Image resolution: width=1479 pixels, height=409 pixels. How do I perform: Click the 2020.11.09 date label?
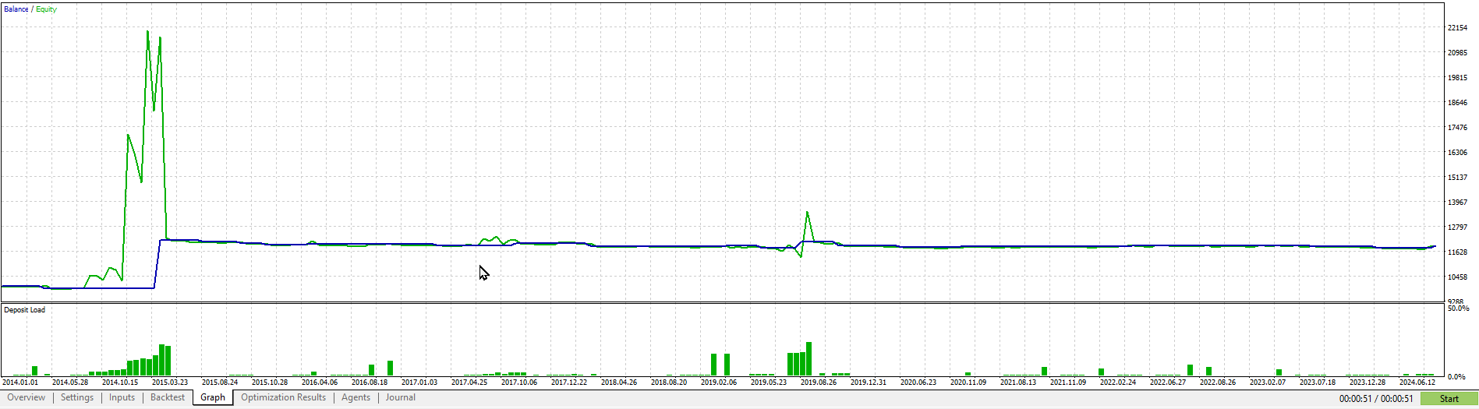[x=968, y=383]
